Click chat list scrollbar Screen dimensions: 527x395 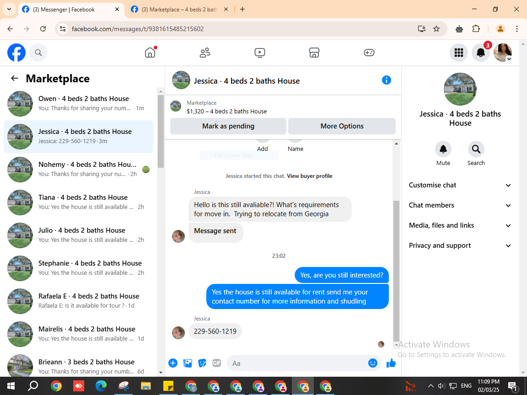tap(161, 131)
